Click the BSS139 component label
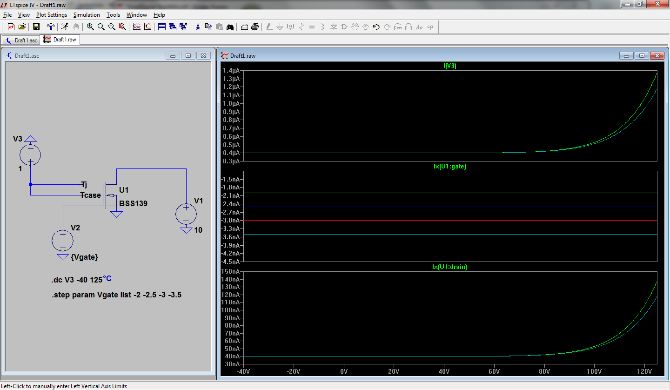This screenshot has width=670, height=390. pos(134,203)
